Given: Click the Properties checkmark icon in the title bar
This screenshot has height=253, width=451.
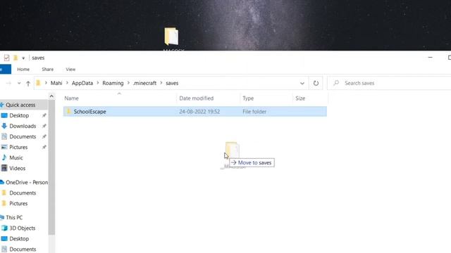Looking at the screenshot, I should point(6,58).
